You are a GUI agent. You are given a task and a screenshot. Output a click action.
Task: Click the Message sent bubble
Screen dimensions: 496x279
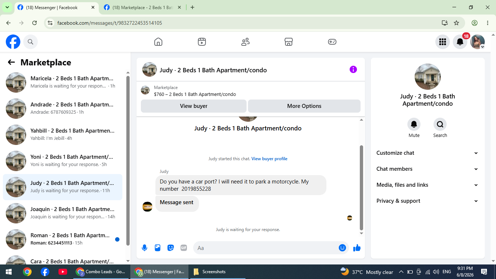tap(177, 203)
